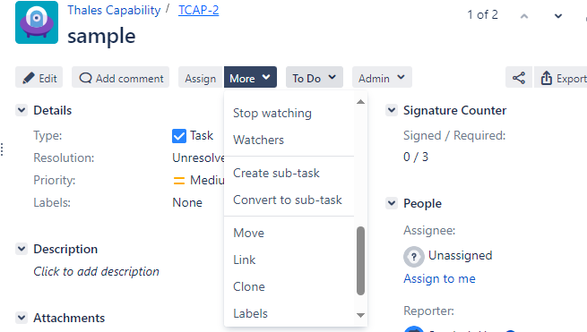Image resolution: width=587 pixels, height=332 pixels.
Task: Collapse the Attachments section
Action: pyautogui.click(x=22, y=318)
